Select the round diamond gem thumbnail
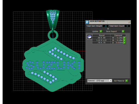Screen dimensions: 139x104 point(89,37)
